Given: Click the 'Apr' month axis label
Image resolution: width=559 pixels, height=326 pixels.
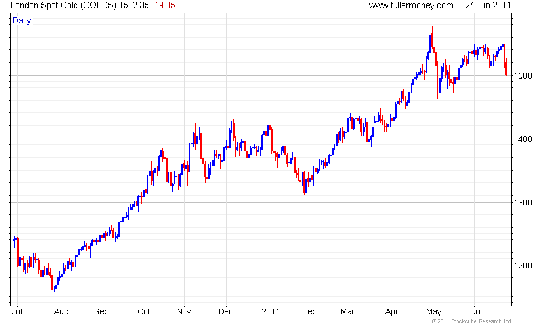Looking at the screenshot, I should point(391,312).
